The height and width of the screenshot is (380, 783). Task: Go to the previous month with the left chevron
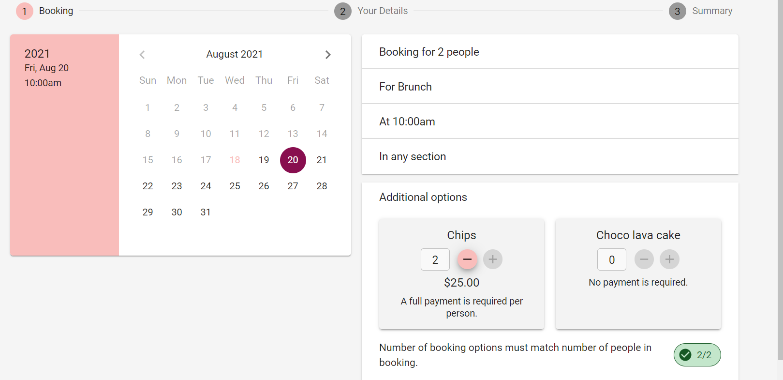142,54
